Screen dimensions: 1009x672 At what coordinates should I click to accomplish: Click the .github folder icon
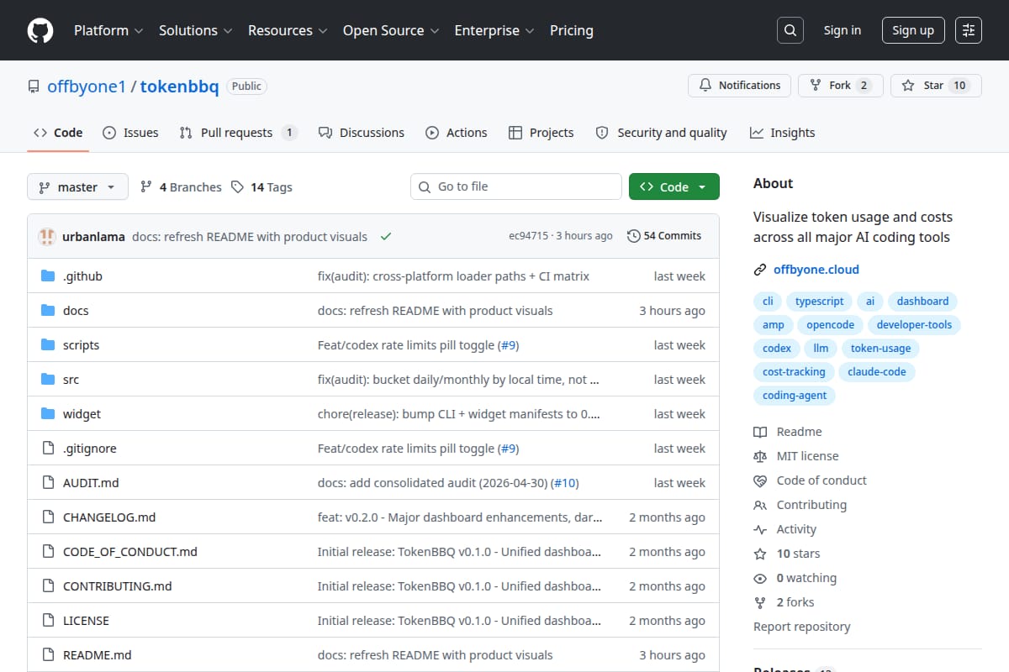tap(48, 276)
